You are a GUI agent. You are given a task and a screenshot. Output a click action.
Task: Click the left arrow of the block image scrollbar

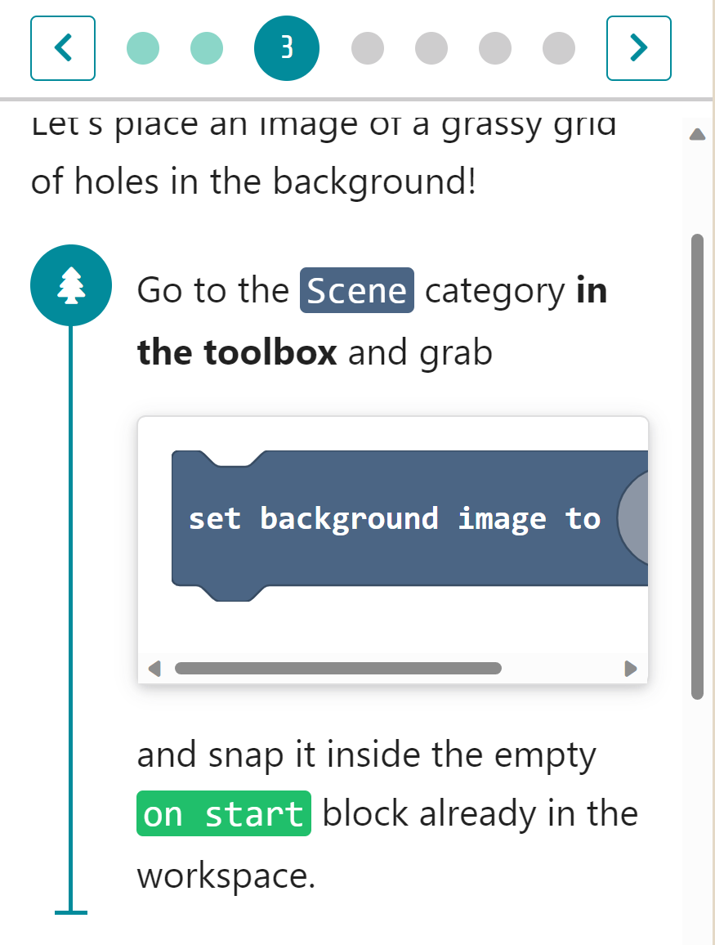pos(154,668)
